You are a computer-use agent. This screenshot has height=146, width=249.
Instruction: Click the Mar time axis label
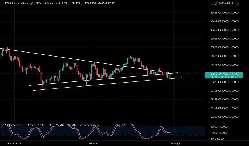[x=93, y=143]
